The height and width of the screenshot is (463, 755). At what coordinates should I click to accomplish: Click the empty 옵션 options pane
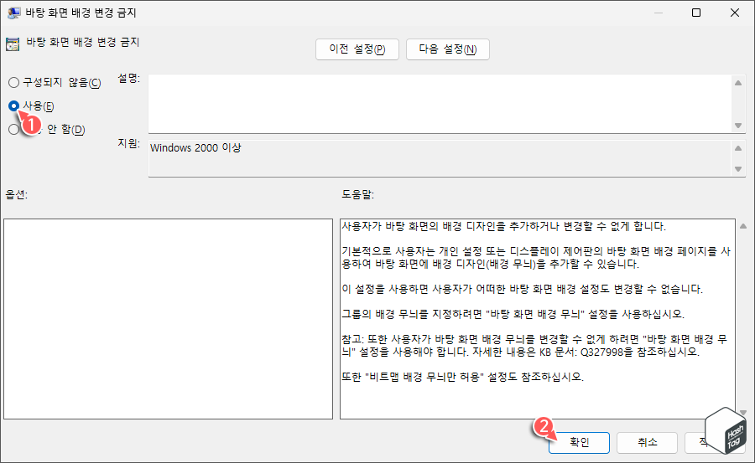168,319
